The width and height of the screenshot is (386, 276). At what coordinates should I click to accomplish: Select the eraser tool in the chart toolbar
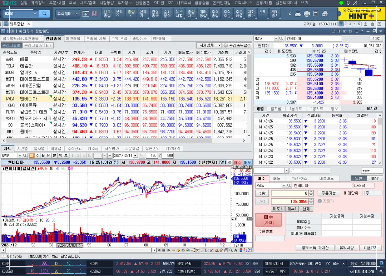pyautogui.click(x=217, y=250)
